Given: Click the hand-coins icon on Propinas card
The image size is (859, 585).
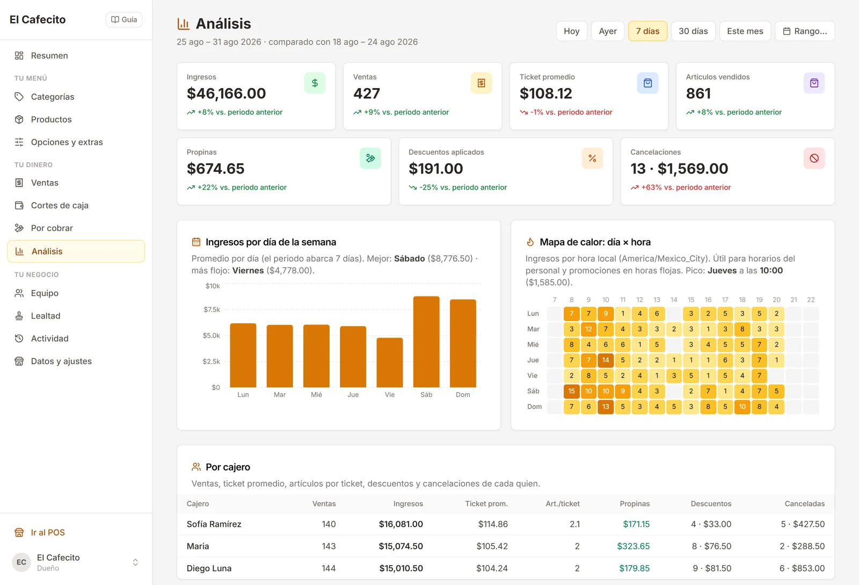Looking at the screenshot, I should click(x=370, y=158).
